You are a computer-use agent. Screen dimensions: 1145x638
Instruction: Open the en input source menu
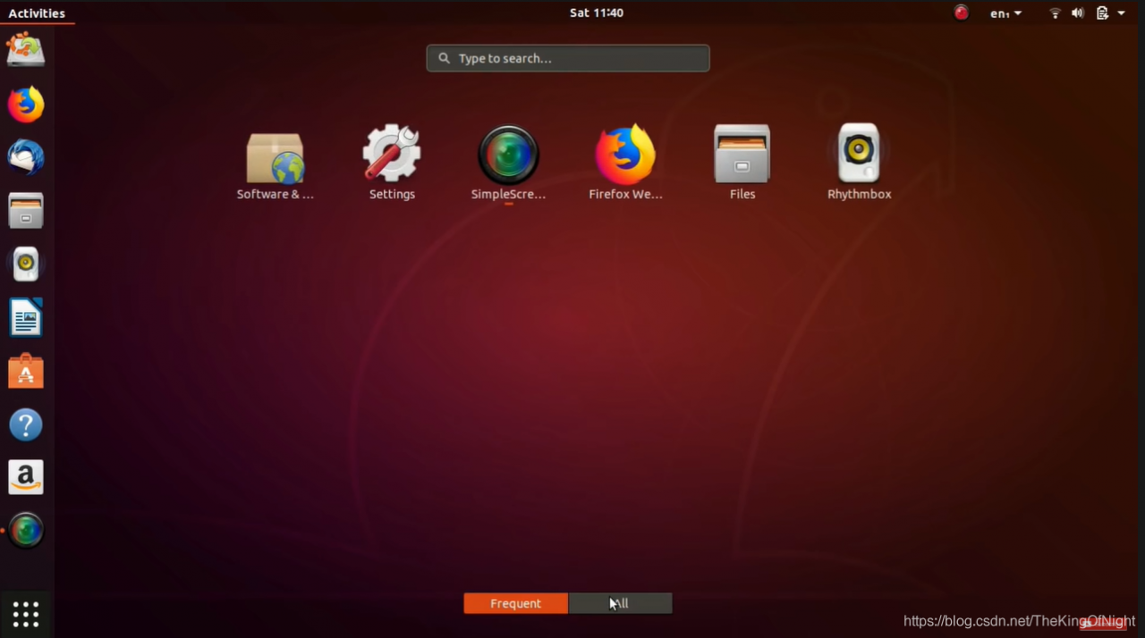[x=1005, y=13]
